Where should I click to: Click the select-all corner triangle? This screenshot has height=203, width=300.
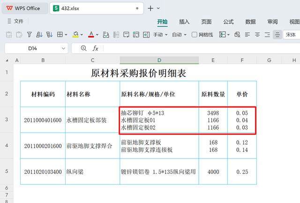(x=7, y=60)
